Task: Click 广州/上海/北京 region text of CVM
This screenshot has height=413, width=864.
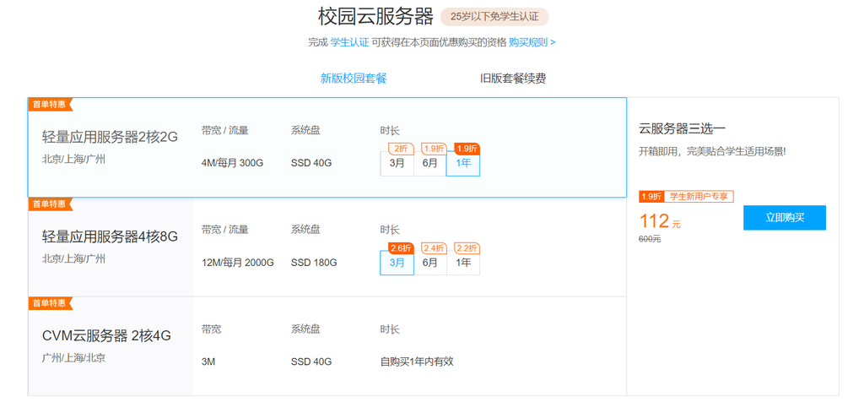Action: click(73, 358)
